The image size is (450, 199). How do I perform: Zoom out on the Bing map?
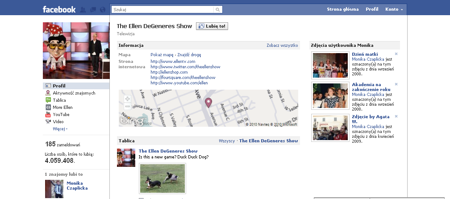click(x=127, y=106)
